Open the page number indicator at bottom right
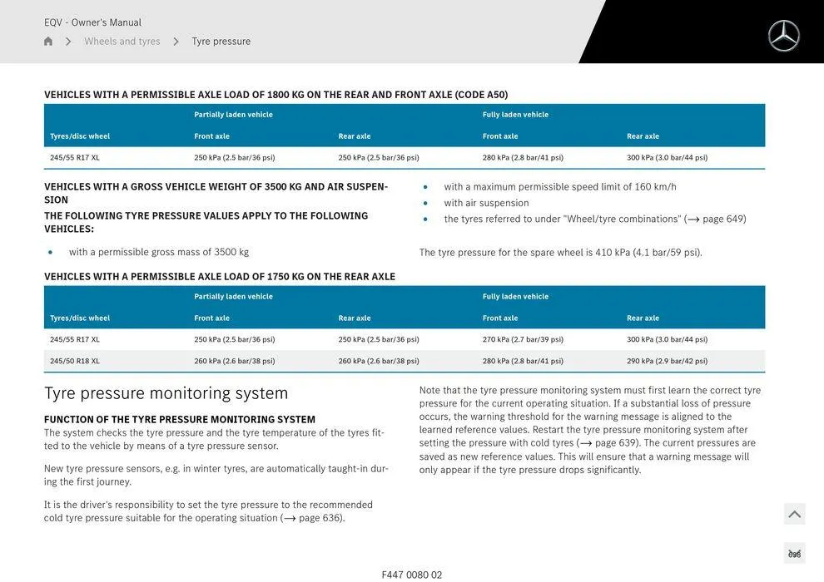Screen dimensions: 824x582 [793, 551]
